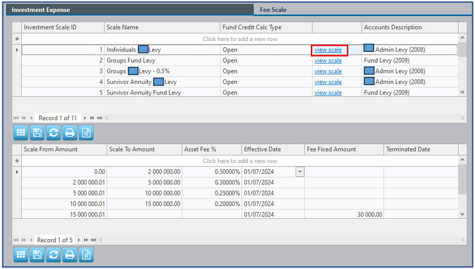Click the grid view icon beneath Record 1 of 5
The width and height of the screenshot is (475, 269).
(21, 255)
